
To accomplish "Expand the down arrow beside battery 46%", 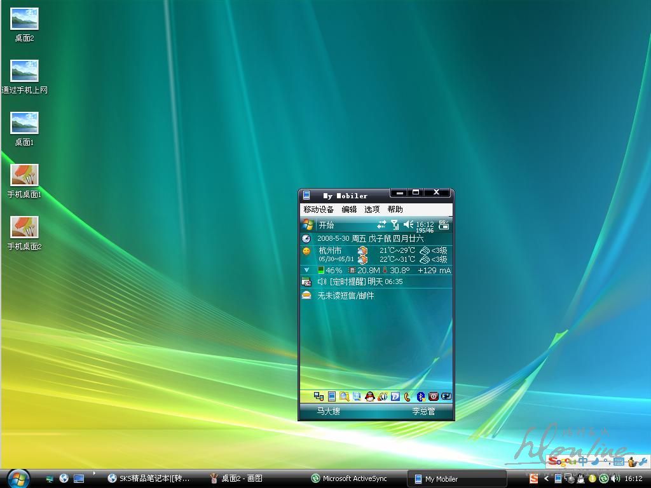I will tap(306, 270).
